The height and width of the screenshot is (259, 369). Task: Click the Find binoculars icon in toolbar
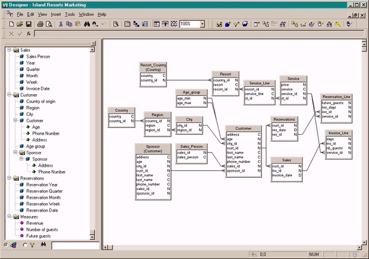pos(87,24)
